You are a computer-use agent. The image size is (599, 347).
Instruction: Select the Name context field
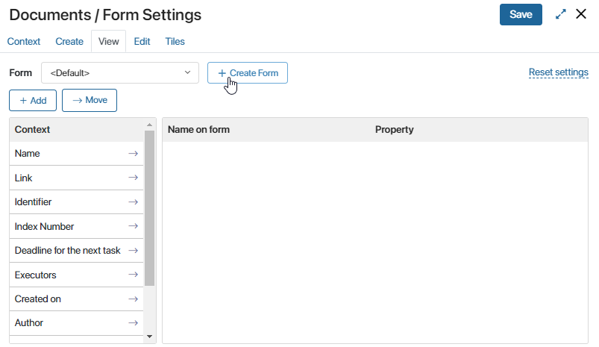76,154
